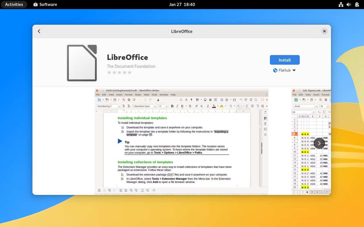
Task: Open the Flathub source dropdown
Action: pos(285,70)
